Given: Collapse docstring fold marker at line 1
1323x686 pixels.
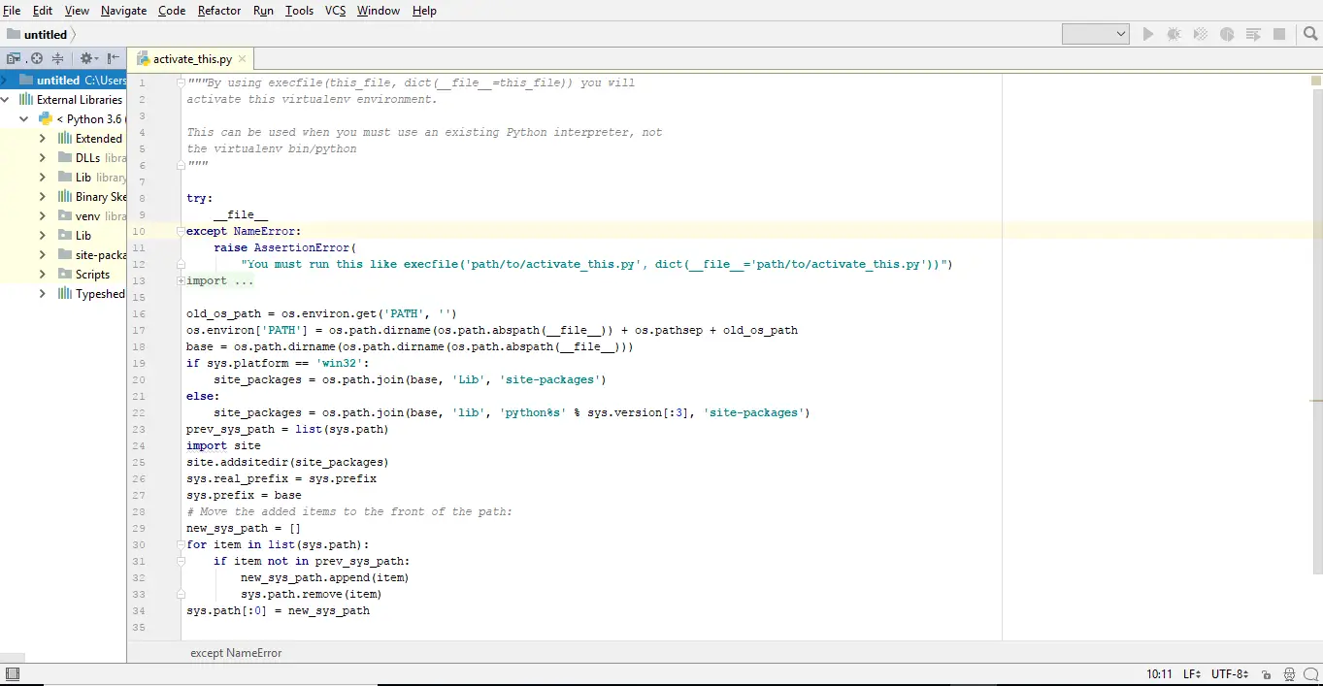Looking at the screenshot, I should [x=181, y=82].
